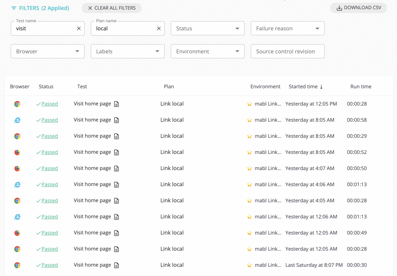
Task: Click Firefox icon for 00:00:52 run
Action: click(17, 152)
